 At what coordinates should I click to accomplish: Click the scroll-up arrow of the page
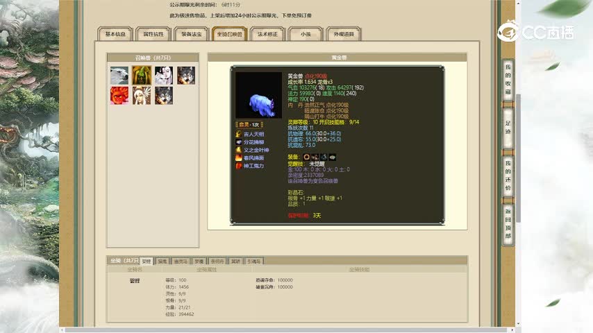click(x=518, y=3)
